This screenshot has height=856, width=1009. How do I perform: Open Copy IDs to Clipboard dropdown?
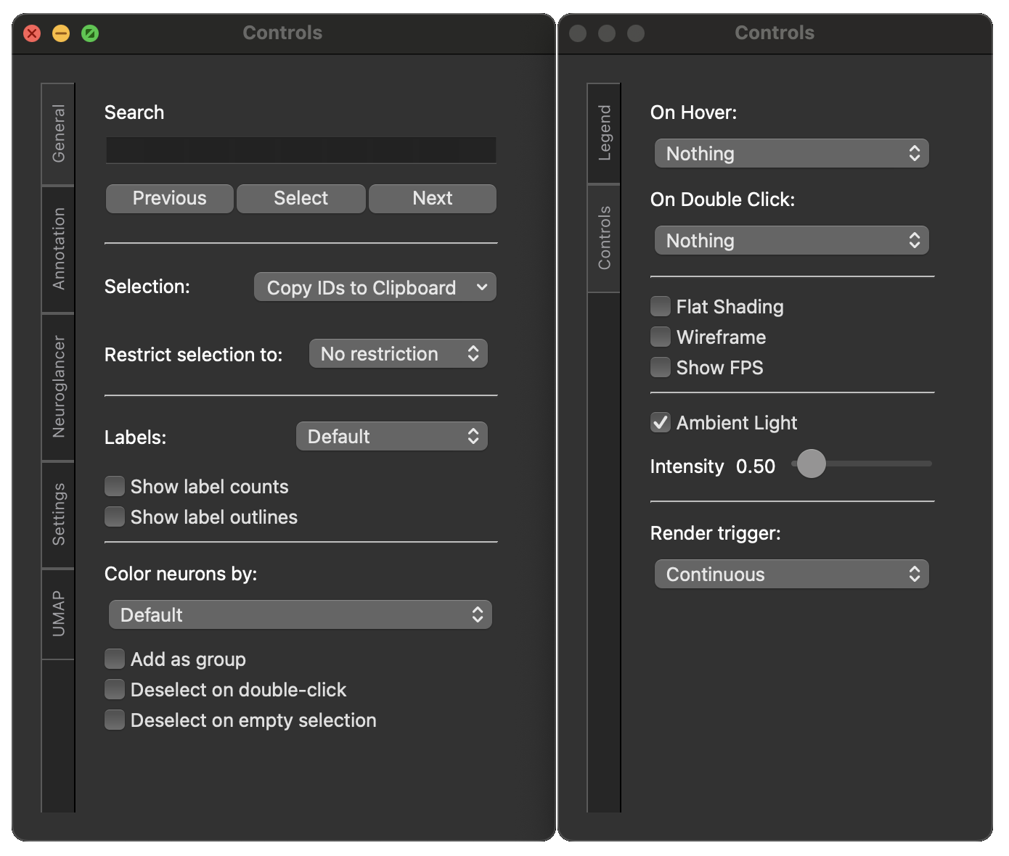(375, 287)
